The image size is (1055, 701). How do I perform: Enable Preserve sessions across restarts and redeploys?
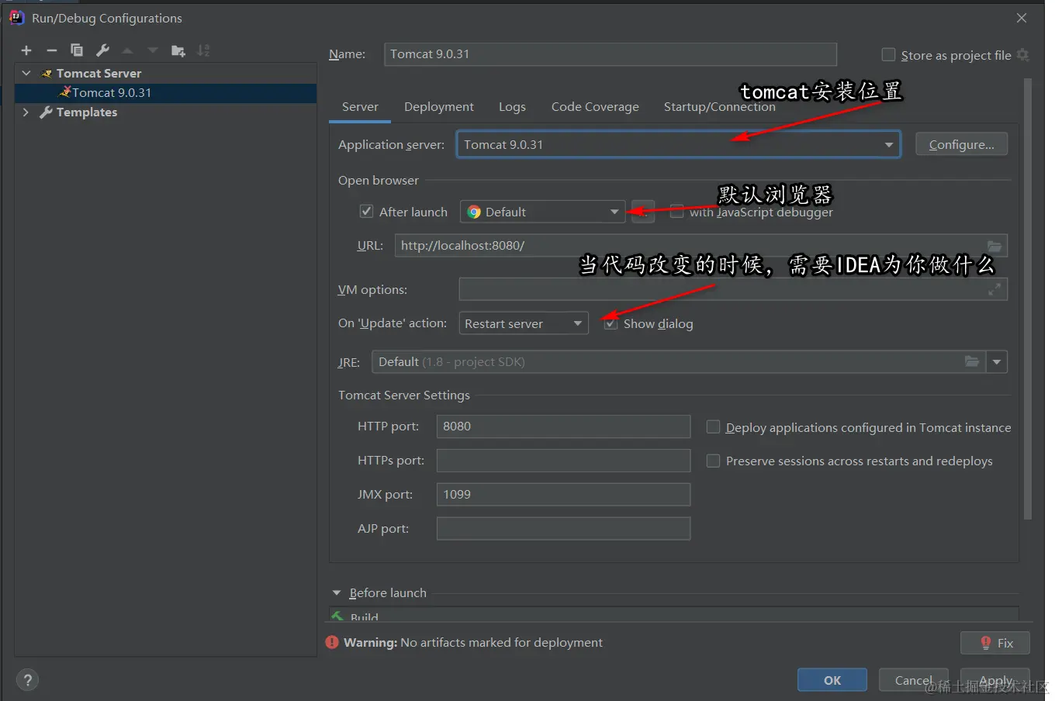click(713, 461)
